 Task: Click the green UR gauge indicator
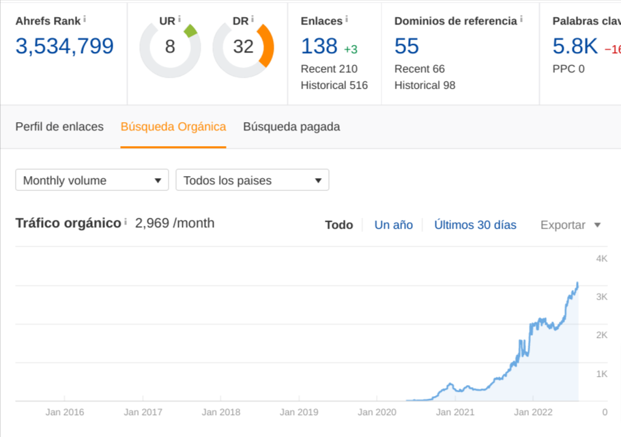pyautogui.click(x=192, y=30)
